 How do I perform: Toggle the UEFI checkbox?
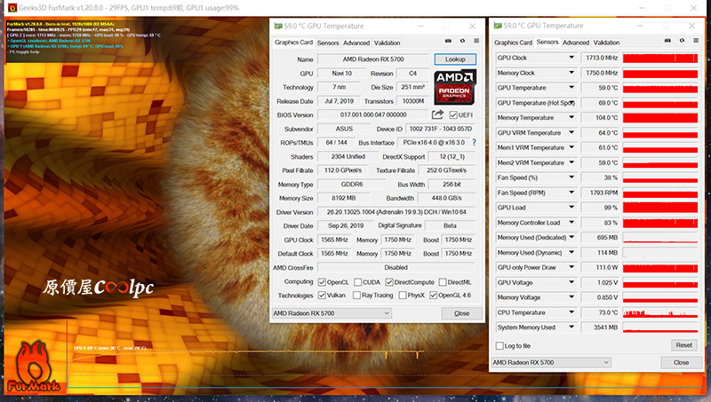pos(454,115)
